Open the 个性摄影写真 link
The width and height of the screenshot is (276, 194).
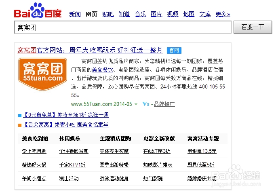click(74, 151)
